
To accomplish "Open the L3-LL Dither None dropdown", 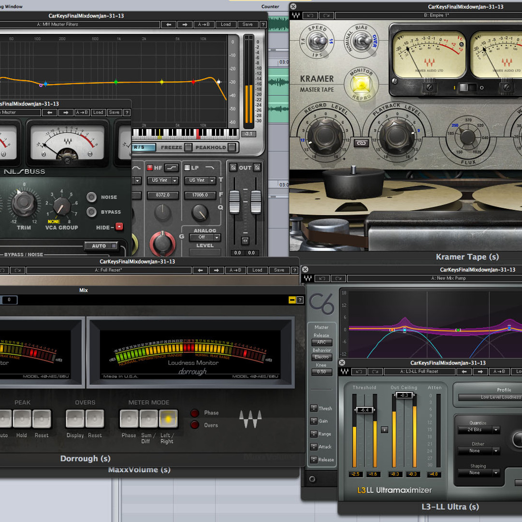I will point(478,451).
